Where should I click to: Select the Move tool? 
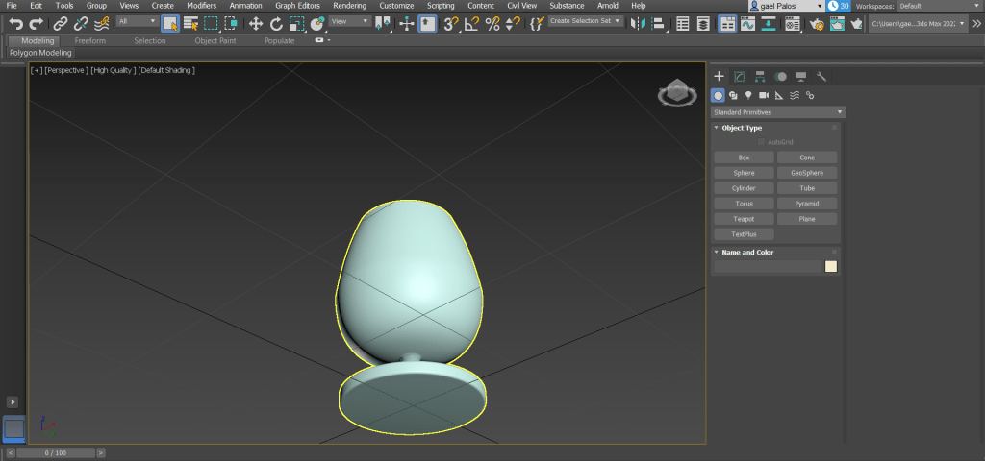(256, 23)
